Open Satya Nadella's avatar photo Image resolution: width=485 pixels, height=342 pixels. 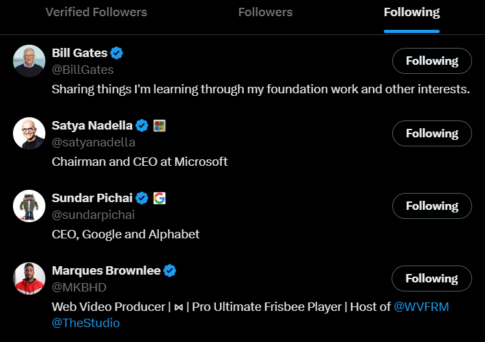[x=29, y=133]
